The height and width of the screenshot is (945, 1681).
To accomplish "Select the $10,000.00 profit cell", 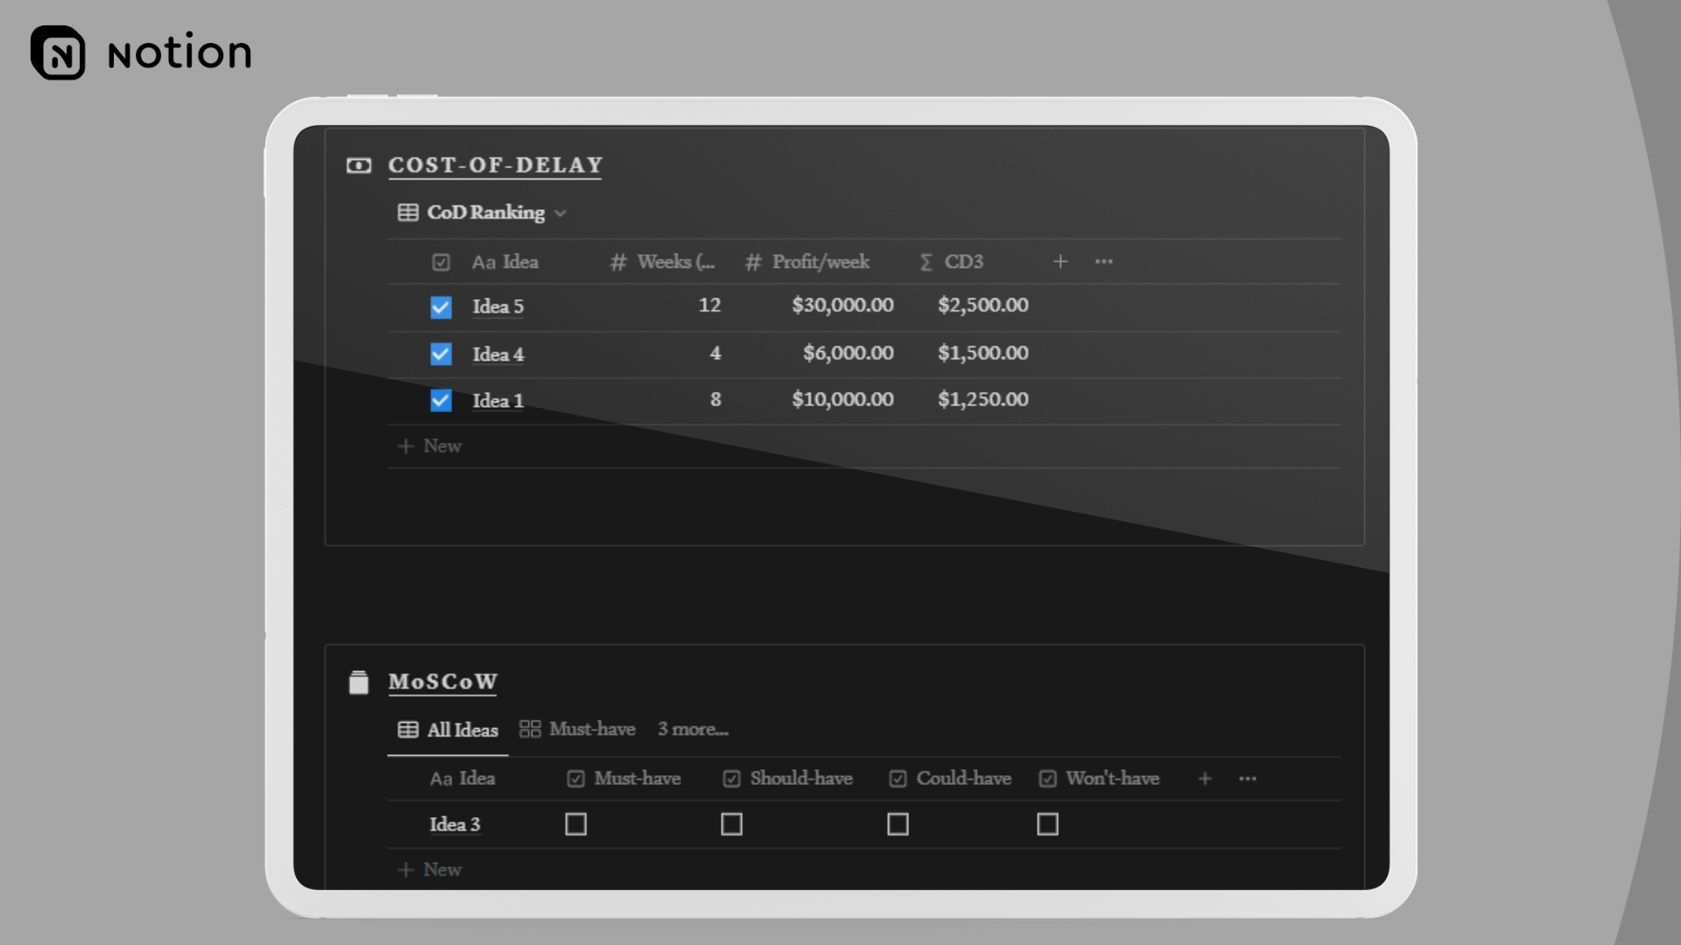I will 842,400.
